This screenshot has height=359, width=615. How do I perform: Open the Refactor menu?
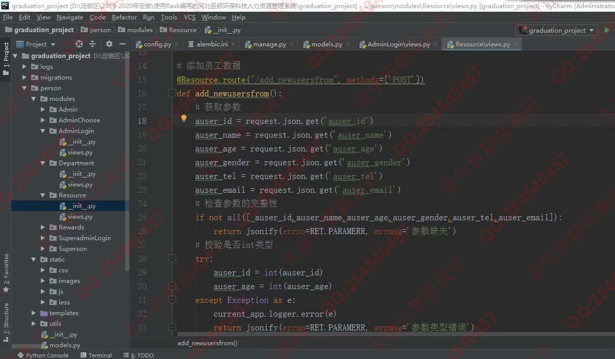click(x=124, y=17)
